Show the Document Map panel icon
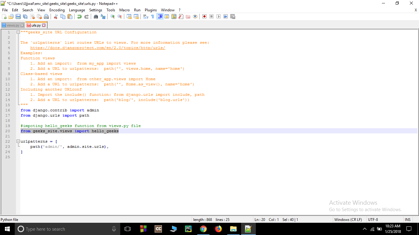Screen dimensions: 419x235 tap(174, 17)
